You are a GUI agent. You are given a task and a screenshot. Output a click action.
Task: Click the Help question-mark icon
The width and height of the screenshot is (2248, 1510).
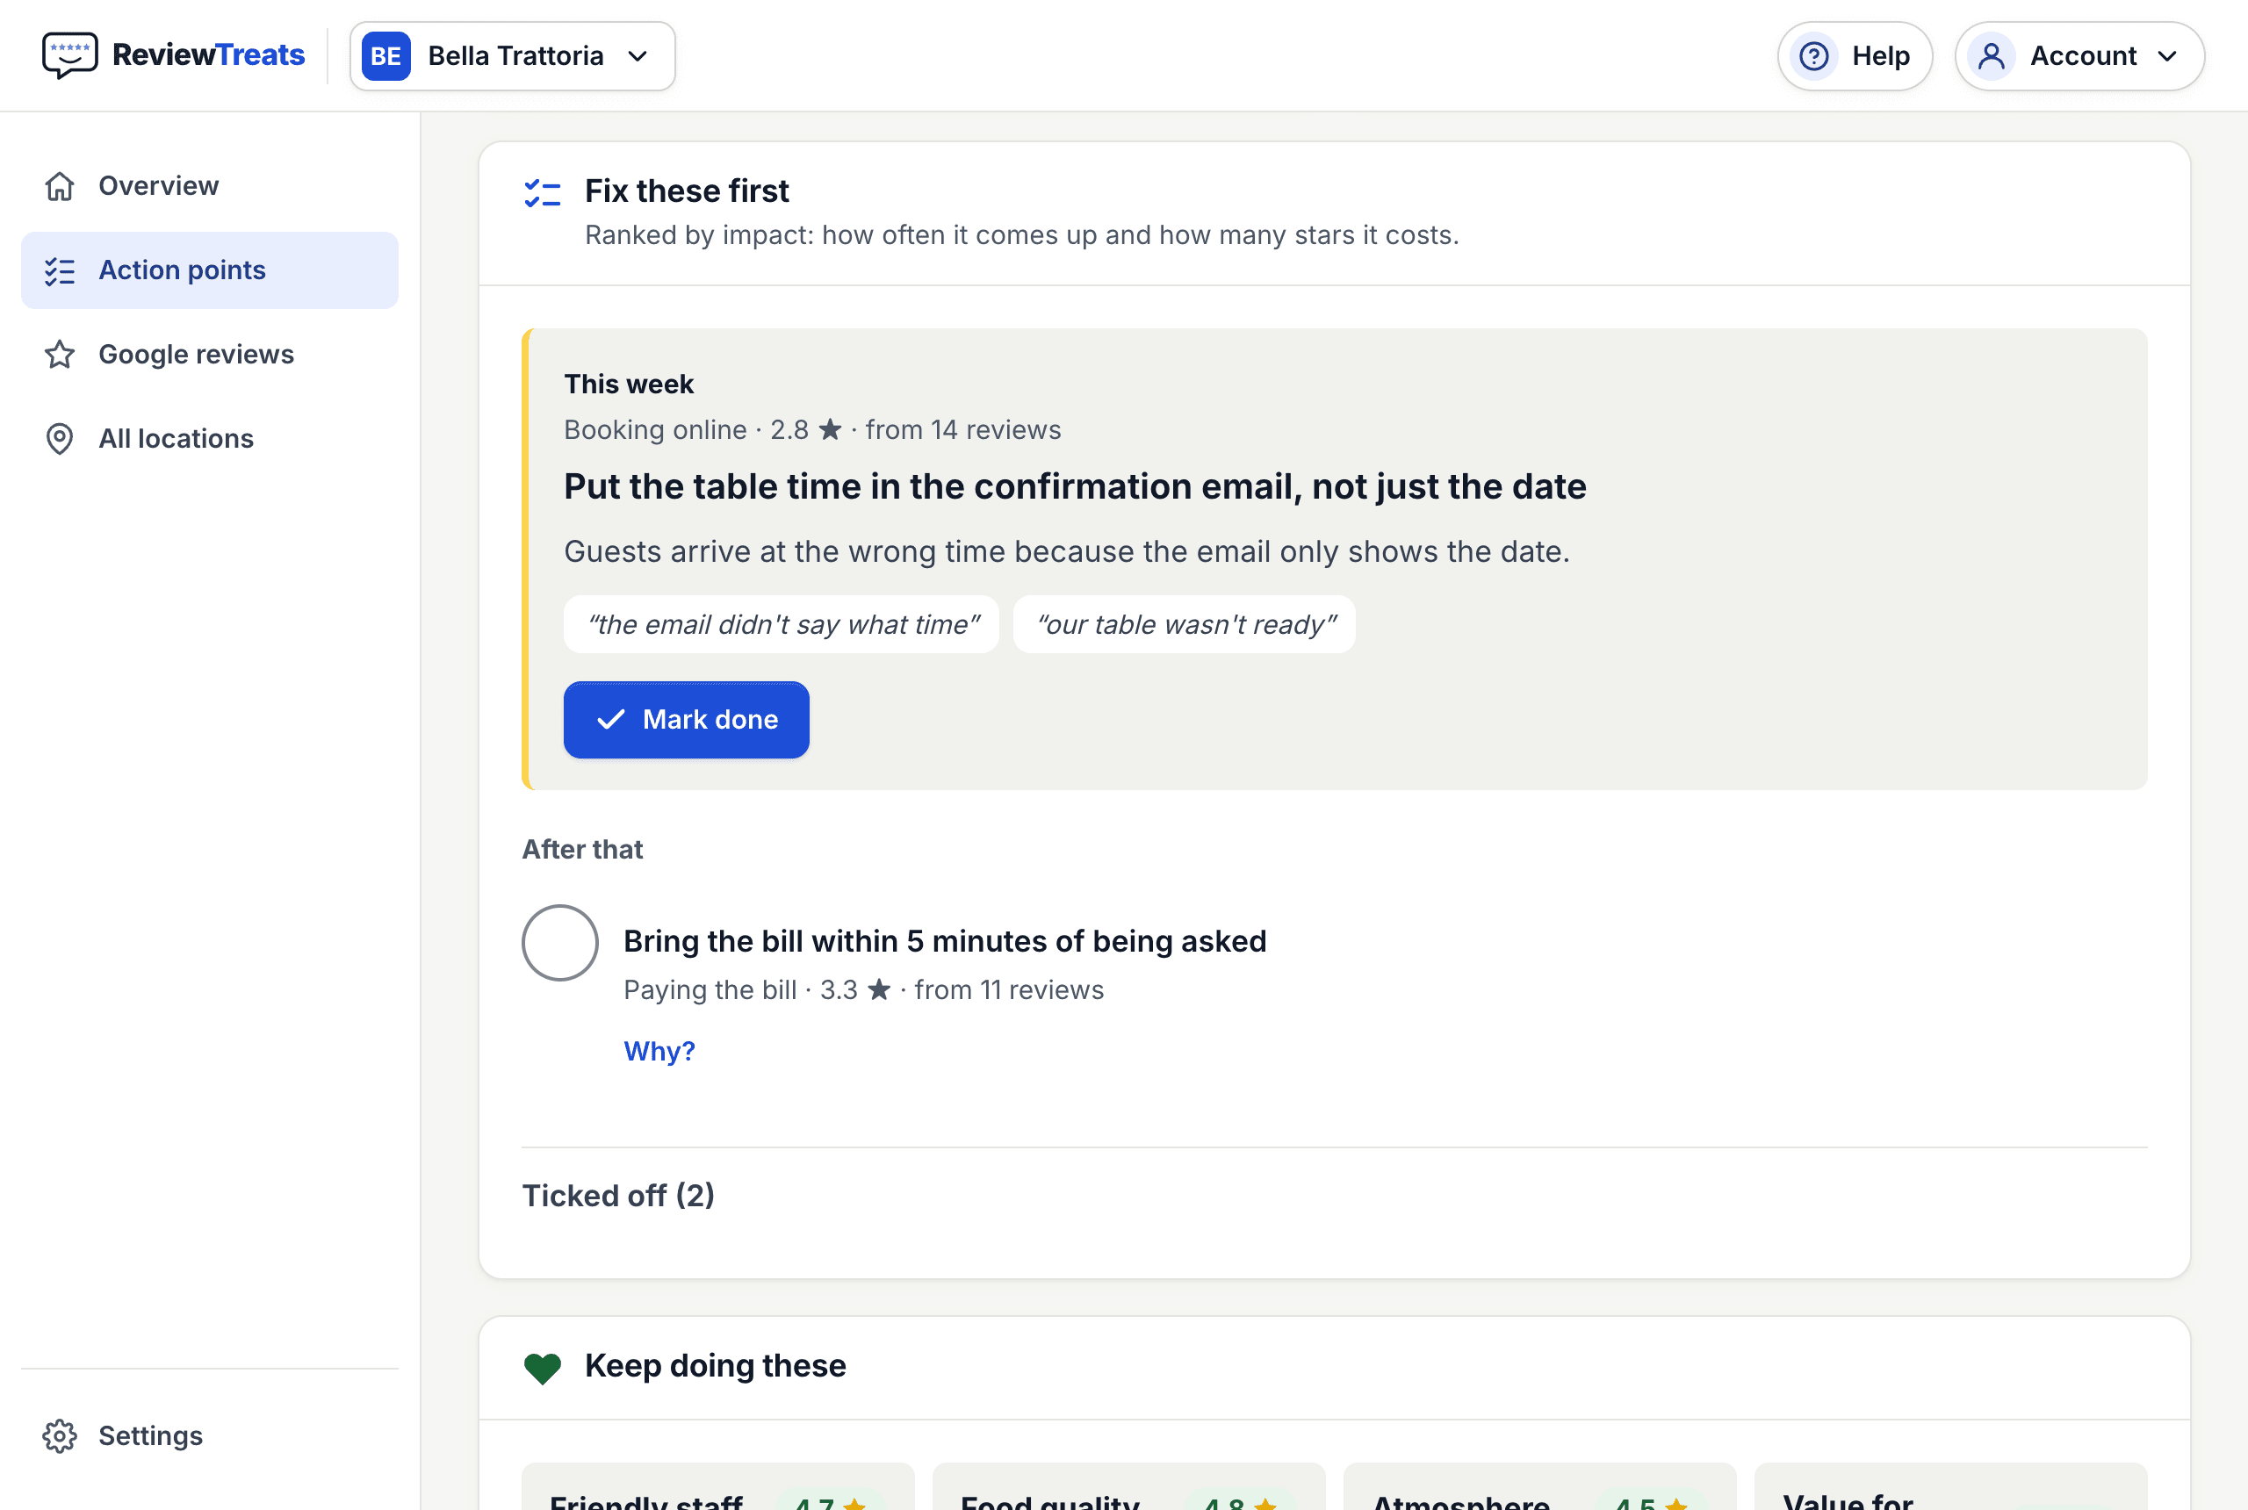pos(1813,56)
